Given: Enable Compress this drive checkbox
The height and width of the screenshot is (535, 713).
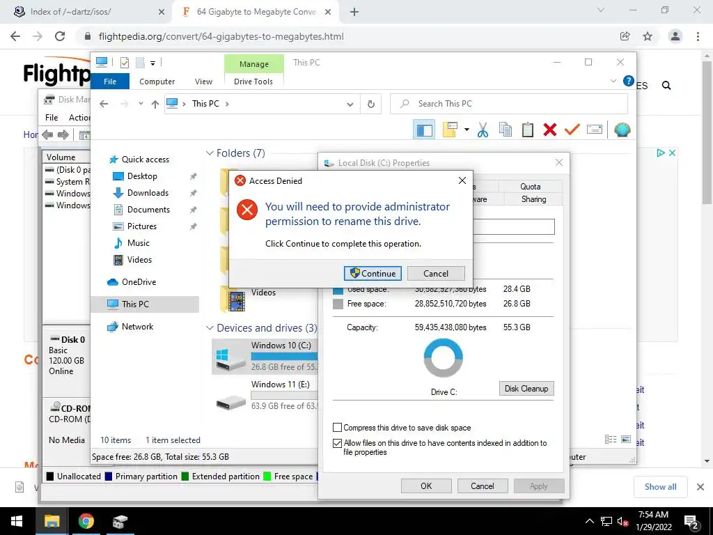Looking at the screenshot, I should click(337, 428).
